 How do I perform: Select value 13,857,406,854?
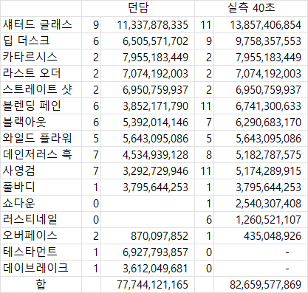[x=261, y=24]
